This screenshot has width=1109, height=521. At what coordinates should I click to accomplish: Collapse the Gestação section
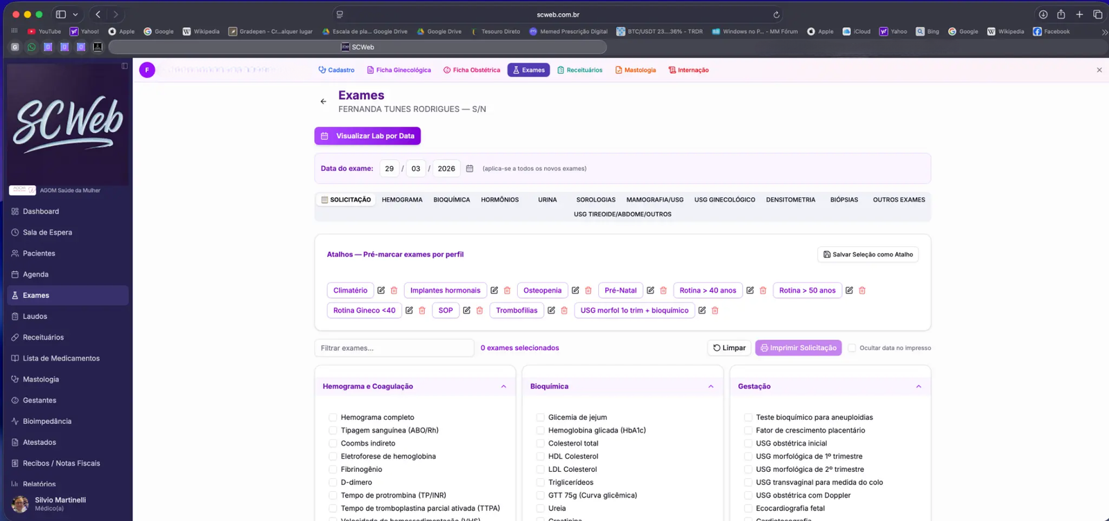pos(918,387)
